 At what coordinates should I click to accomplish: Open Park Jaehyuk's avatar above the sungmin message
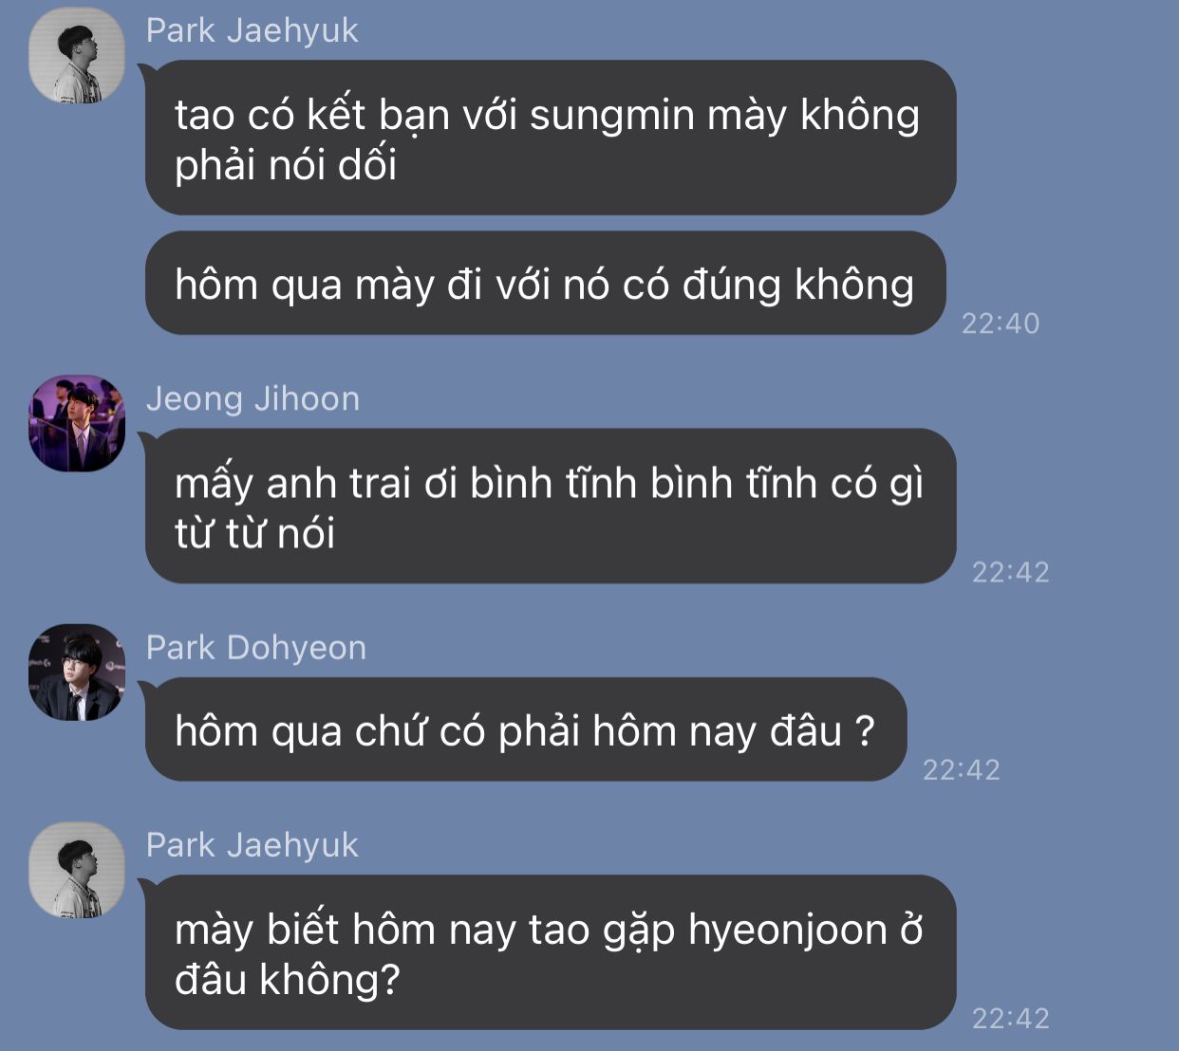tap(77, 55)
